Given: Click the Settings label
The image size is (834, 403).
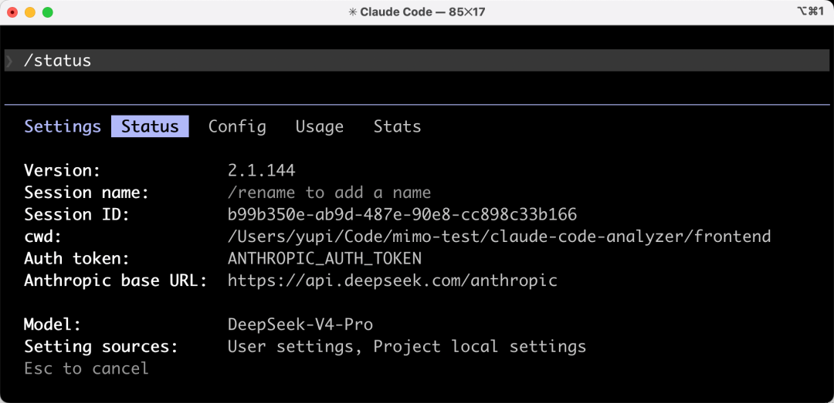Looking at the screenshot, I should [63, 126].
